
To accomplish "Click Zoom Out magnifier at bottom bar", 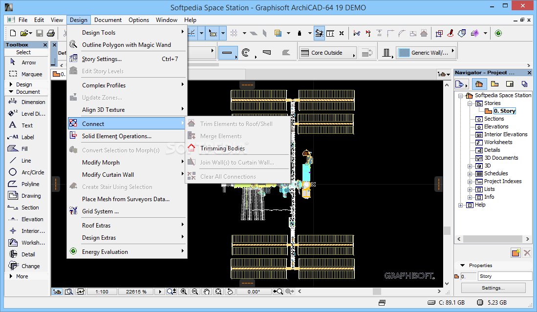I will pyautogui.click(x=195, y=291).
